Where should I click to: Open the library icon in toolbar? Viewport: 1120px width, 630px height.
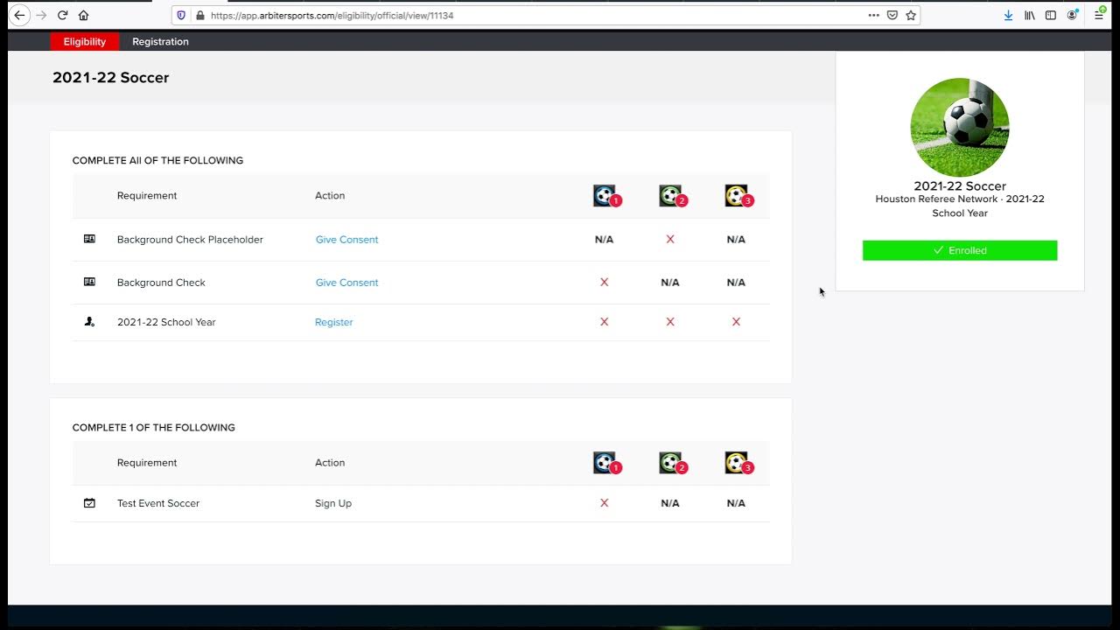[x=1030, y=15]
